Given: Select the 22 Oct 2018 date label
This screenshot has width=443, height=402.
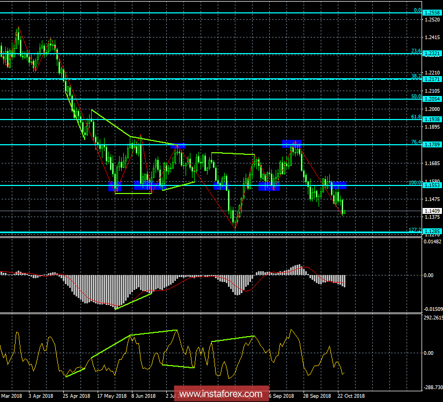Looking at the screenshot, I should (x=351, y=396).
